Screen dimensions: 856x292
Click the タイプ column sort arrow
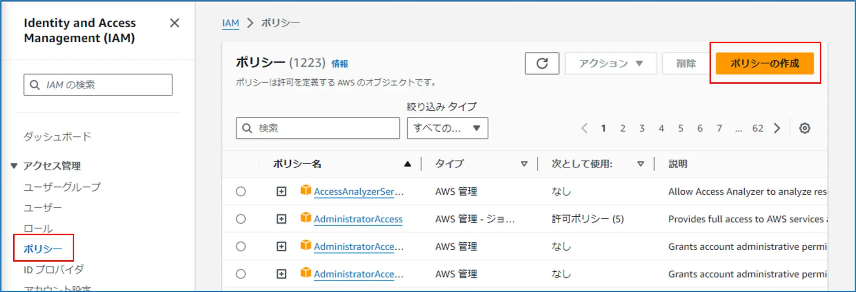524,164
